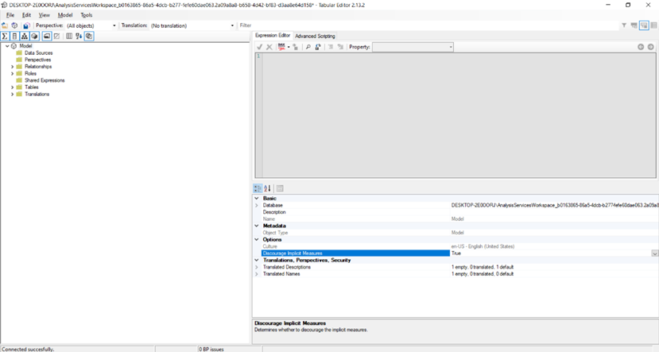Accept expression changes checkmark icon
Screen dimensions: 659x352
(260, 47)
